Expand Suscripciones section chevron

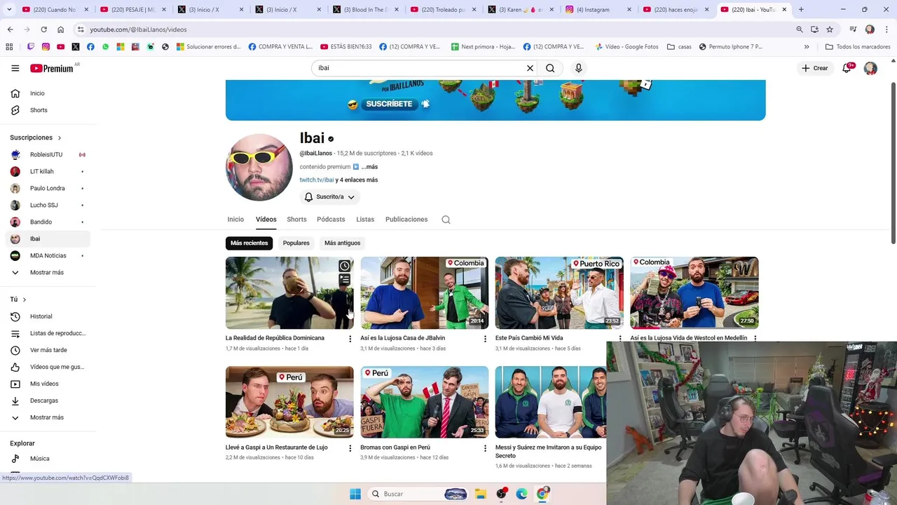point(59,138)
